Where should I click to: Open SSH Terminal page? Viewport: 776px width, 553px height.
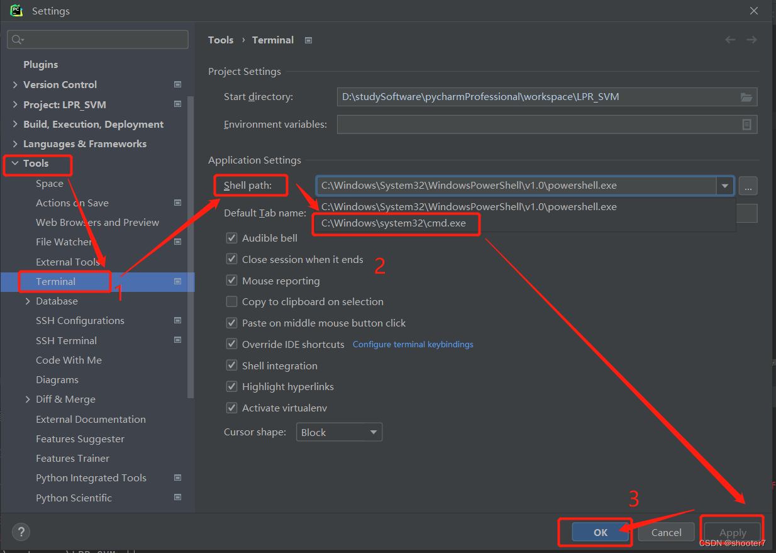67,340
